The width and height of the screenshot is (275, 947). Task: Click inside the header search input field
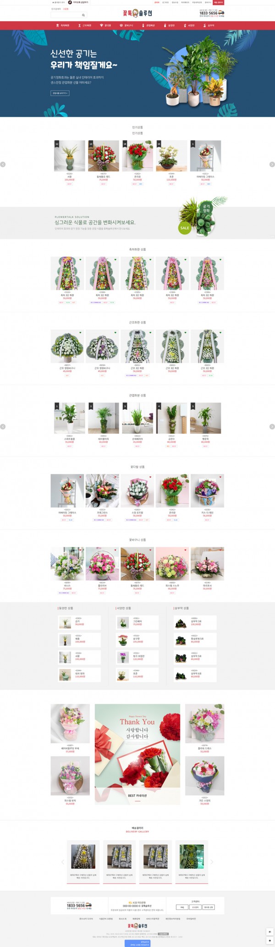coord(66,15)
